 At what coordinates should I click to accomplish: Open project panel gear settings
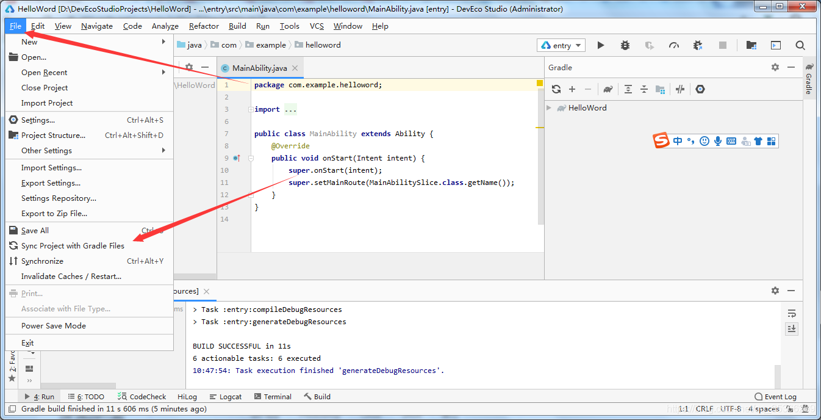click(x=189, y=67)
